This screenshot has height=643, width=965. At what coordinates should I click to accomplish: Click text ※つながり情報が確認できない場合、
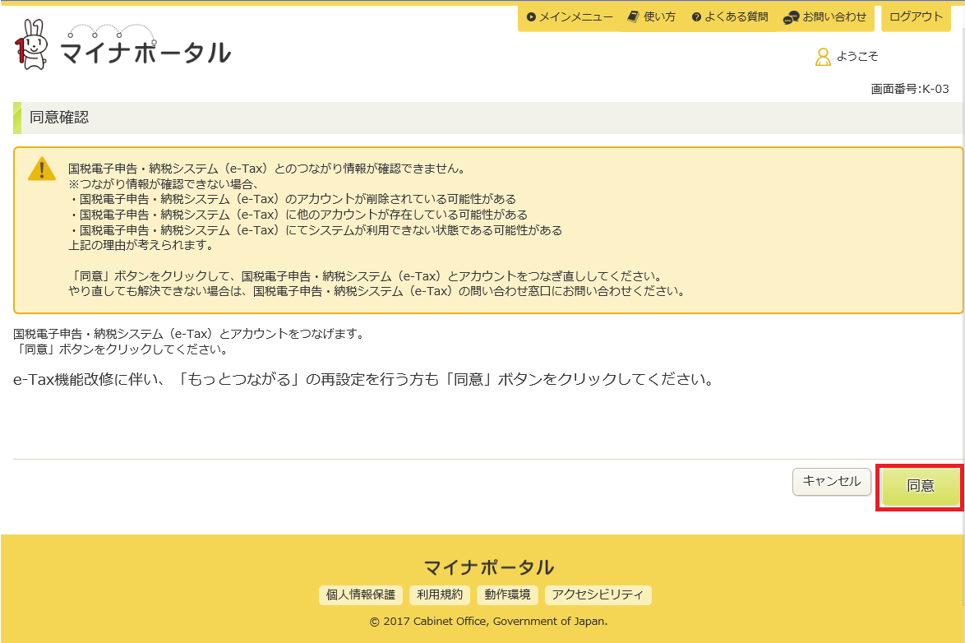[x=163, y=184]
